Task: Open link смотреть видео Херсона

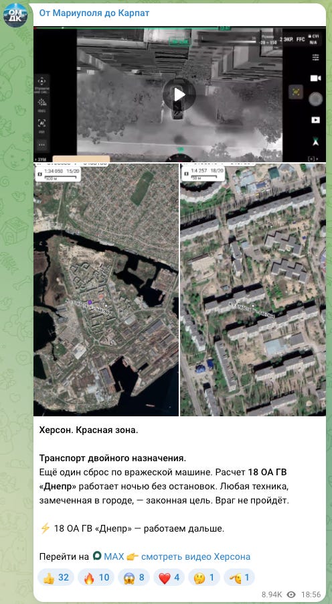Action: click(x=196, y=556)
